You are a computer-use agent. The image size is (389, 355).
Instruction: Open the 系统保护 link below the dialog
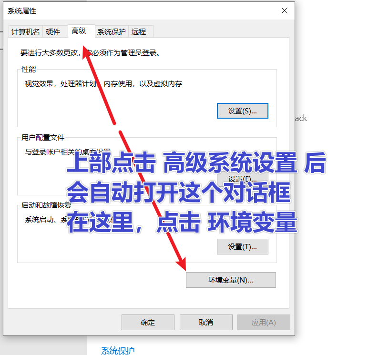(x=118, y=351)
